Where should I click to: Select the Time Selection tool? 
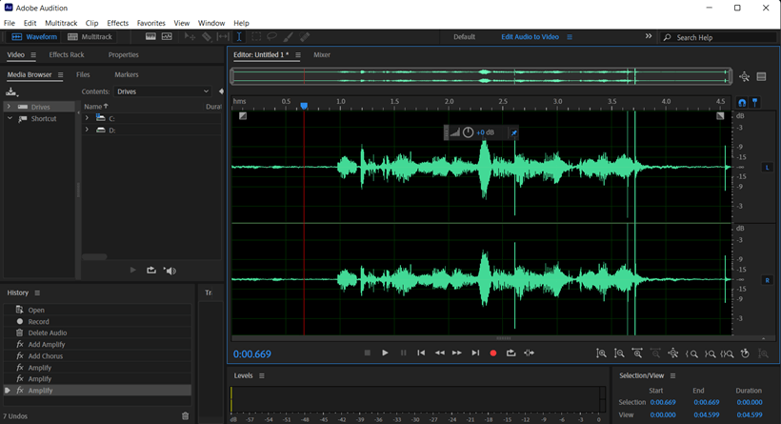pyautogui.click(x=239, y=37)
